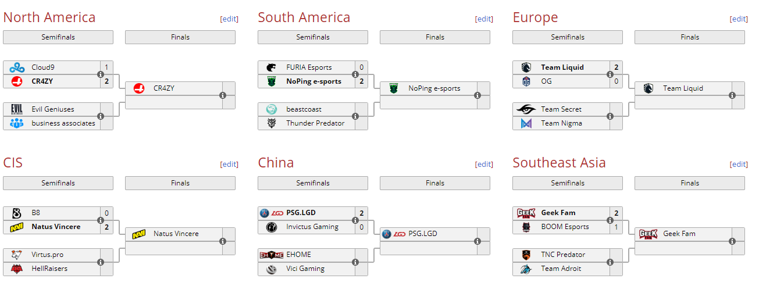This screenshot has height=293, width=759.
Task: Click the Team Secret logo icon
Action: [526, 109]
